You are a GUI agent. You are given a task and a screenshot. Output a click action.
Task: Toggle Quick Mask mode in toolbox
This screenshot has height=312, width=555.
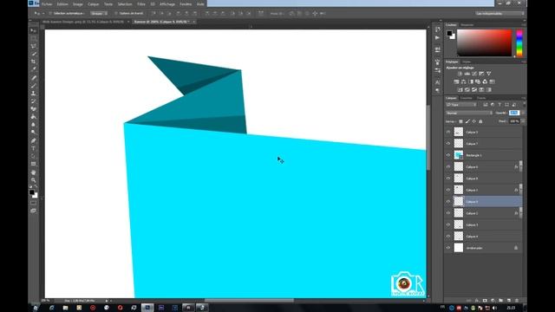[33, 203]
